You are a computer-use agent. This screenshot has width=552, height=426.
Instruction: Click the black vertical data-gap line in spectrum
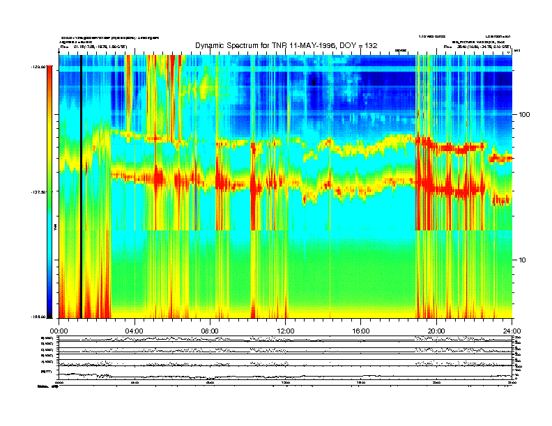[81, 187]
